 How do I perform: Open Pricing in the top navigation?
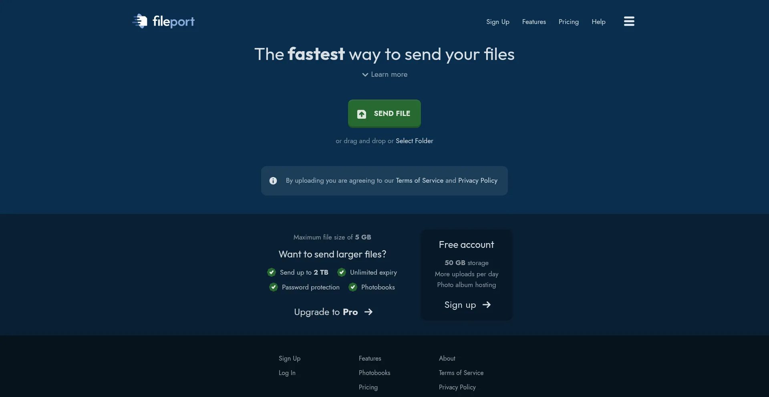coord(569,22)
